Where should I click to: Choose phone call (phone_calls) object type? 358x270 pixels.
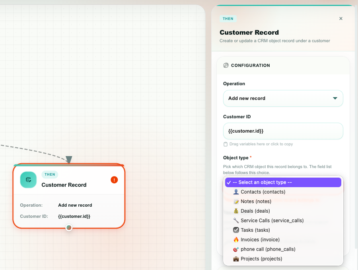pos(283,249)
